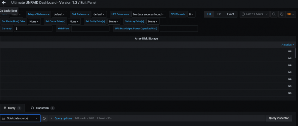
Task: Open the Set Array Drive(s) dropdown
Action: click(153, 21)
